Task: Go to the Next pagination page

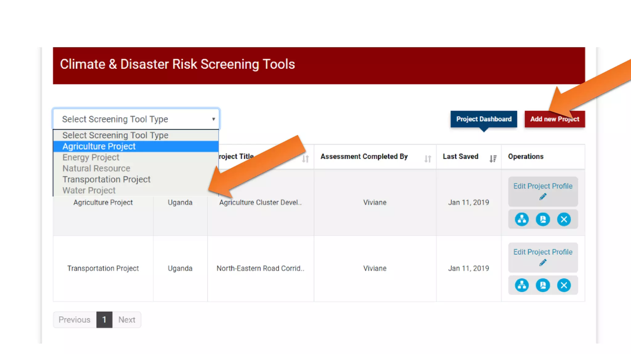Action: pos(127,320)
